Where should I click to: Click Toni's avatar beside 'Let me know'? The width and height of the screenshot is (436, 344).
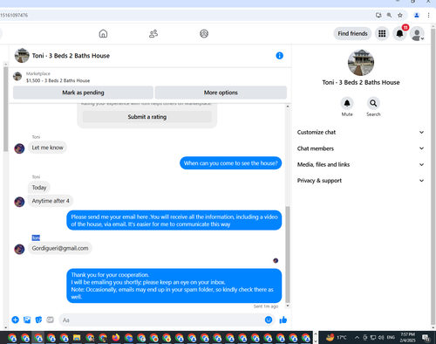(x=19, y=148)
